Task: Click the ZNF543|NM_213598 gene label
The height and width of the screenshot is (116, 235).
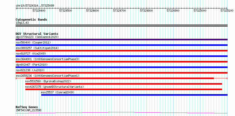Action: click(29, 110)
